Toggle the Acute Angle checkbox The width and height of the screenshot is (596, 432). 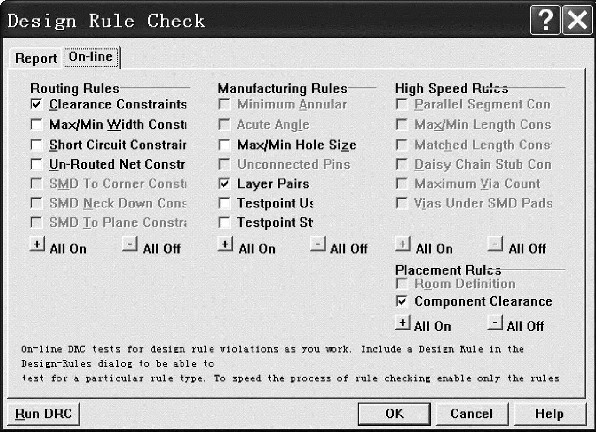(225, 124)
